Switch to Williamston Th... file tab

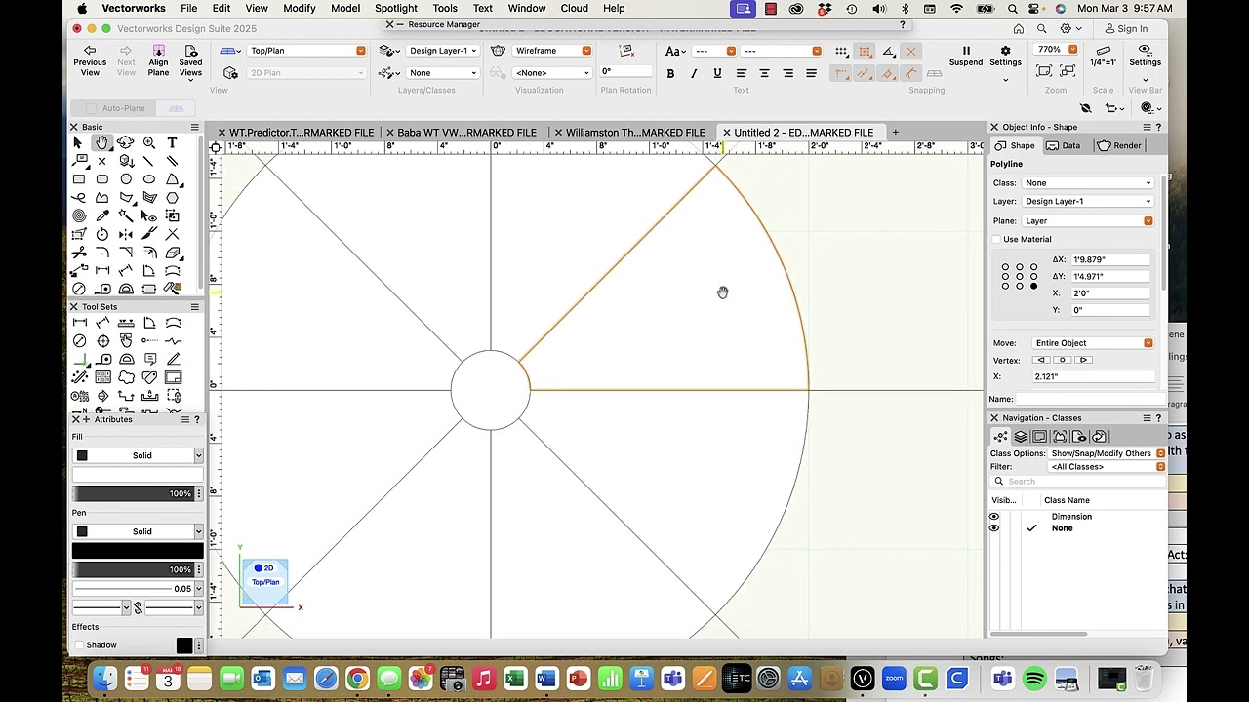[634, 133]
